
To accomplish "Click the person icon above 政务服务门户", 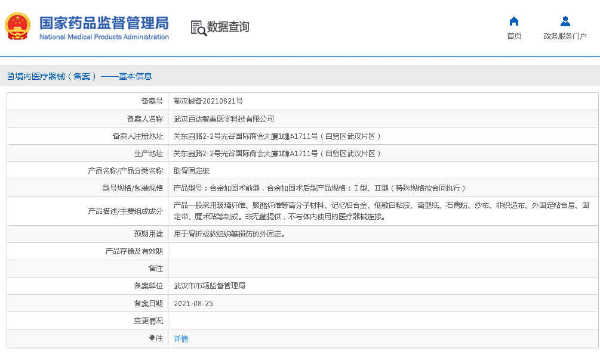I will [x=565, y=21].
